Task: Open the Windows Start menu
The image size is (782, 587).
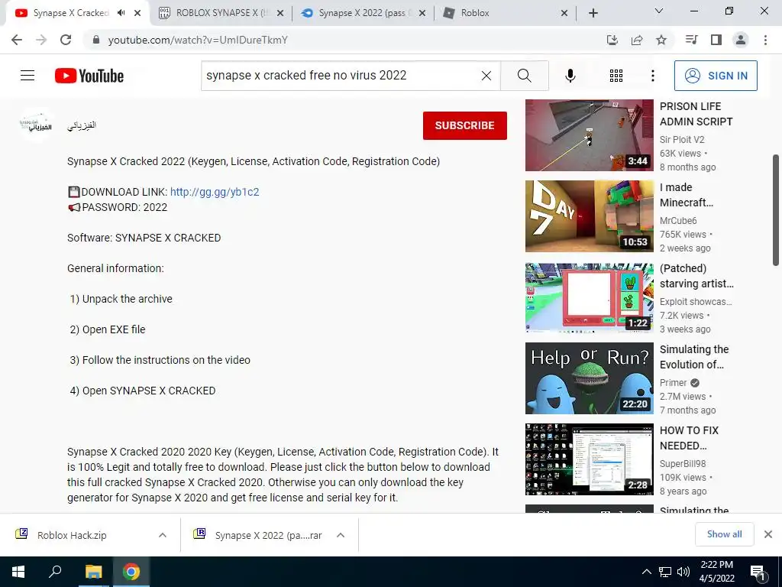Action: 18,572
